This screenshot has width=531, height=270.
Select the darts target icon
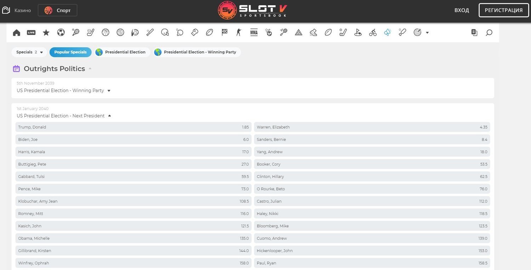tap(418, 33)
